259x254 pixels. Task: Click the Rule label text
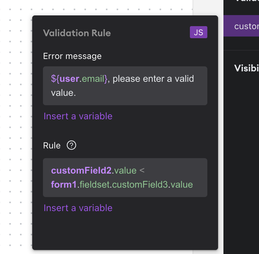(52, 146)
